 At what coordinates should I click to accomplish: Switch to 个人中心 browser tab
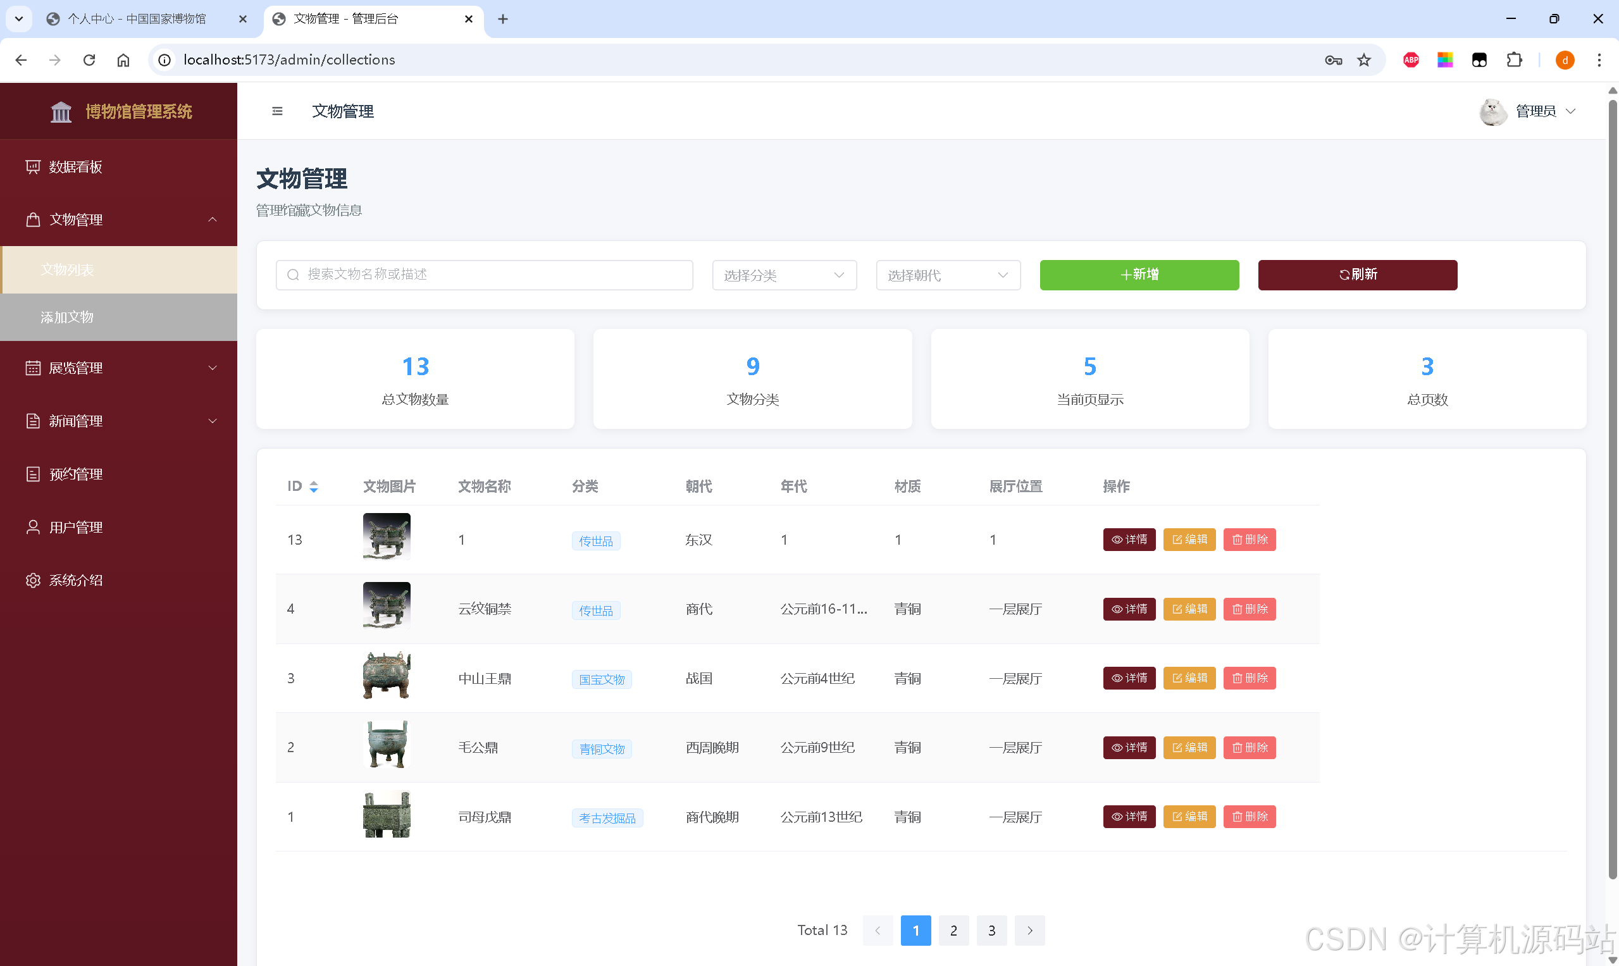137,19
